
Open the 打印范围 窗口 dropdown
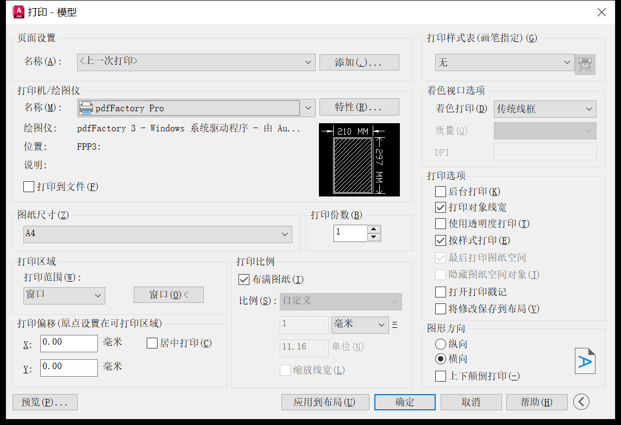pos(64,296)
